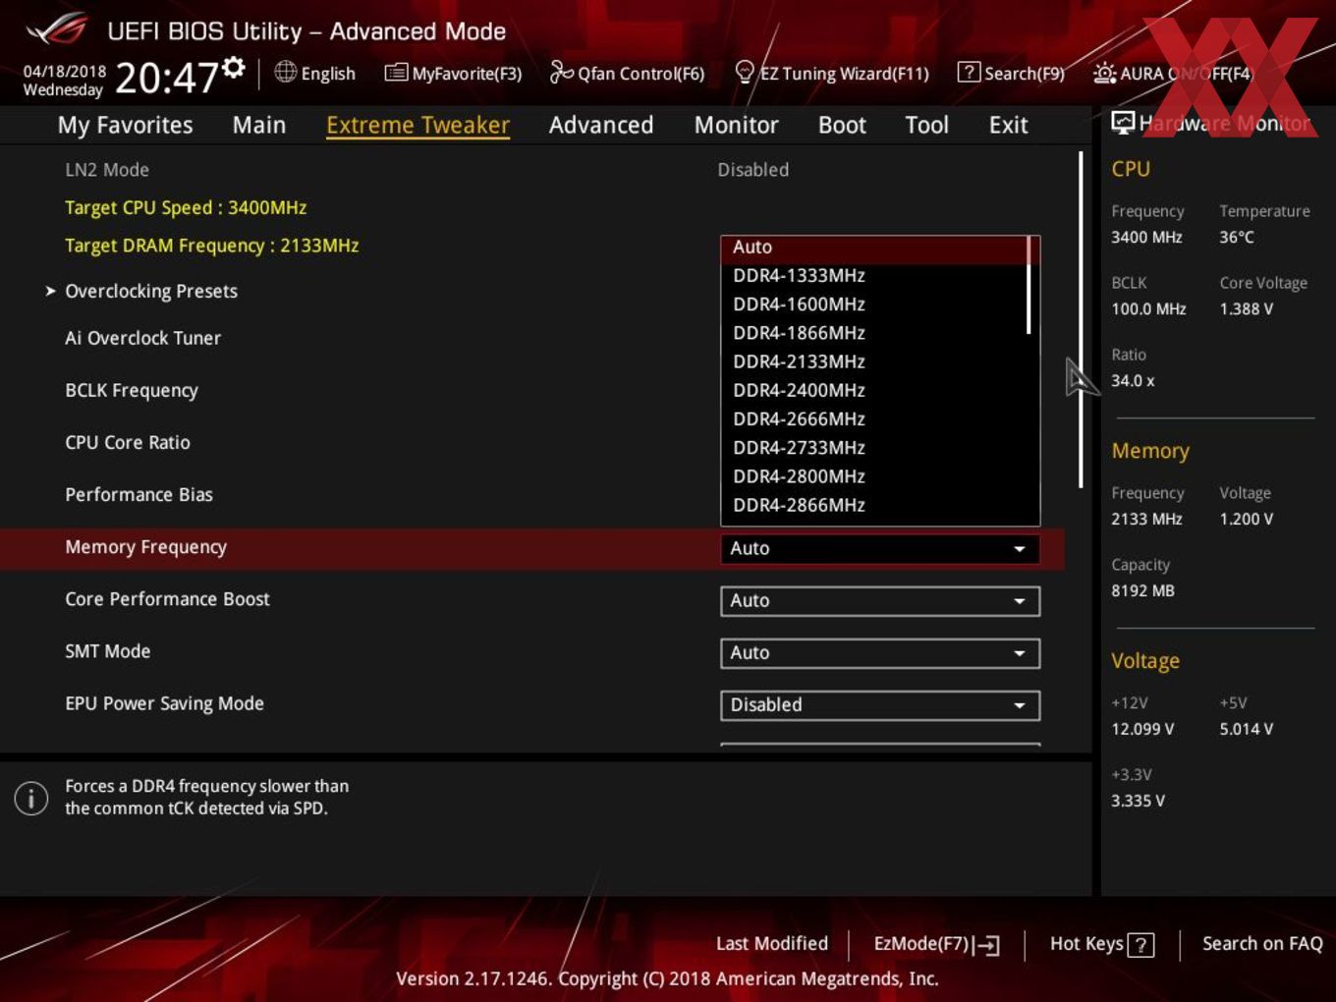The height and width of the screenshot is (1002, 1336).
Task: Click the Target DRAM Frequency : 2133MHz text
Action: click(211, 246)
